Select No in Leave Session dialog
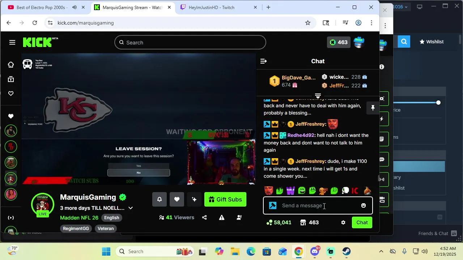 pos(139,173)
